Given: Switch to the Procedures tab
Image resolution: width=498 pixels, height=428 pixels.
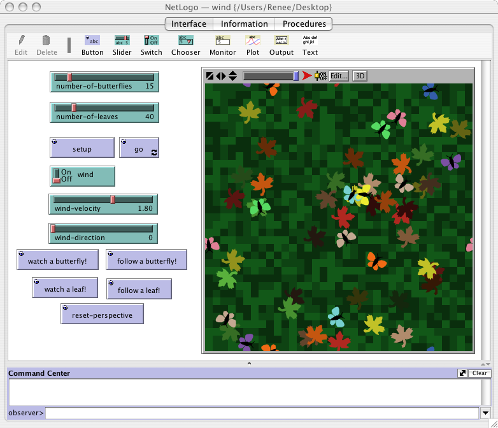Looking at the screenshot, I should click(x=304, y=24).
